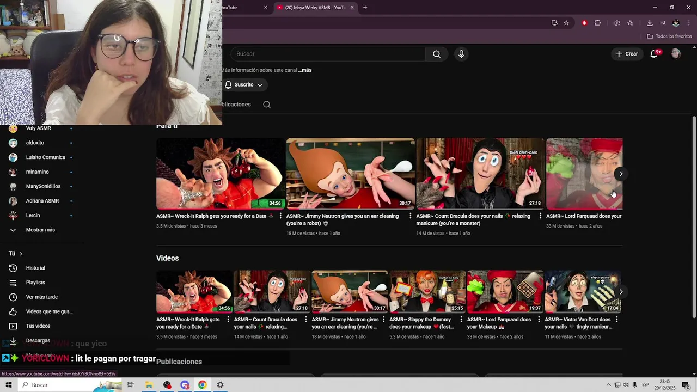Open options for Jimmy Neutron video in Para ti
The width and height of the screenshot is (697, 392).
pyautogui.click(x=411, y=216)
